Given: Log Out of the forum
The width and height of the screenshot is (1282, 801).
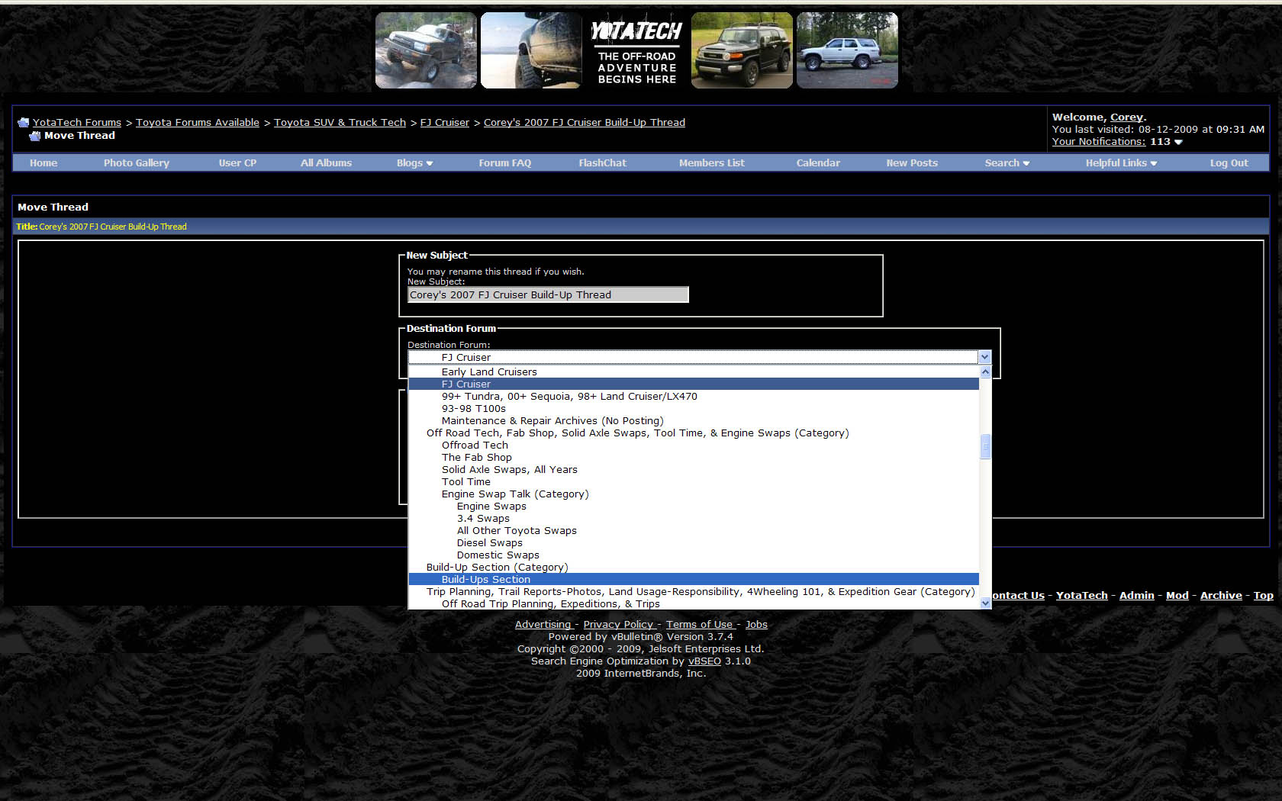Looking at the screenshot, I should pos(1229,163).
